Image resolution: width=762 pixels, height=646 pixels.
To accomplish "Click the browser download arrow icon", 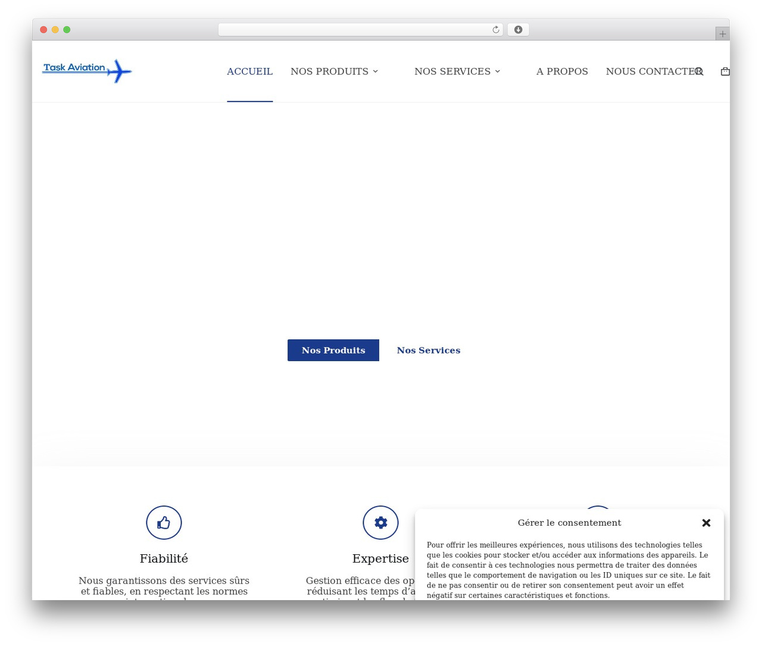I will (518, 30).
